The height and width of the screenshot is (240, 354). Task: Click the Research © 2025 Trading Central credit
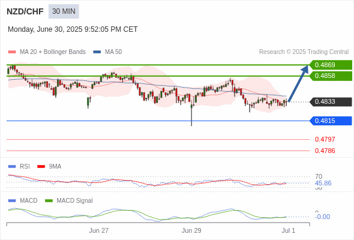304,52
